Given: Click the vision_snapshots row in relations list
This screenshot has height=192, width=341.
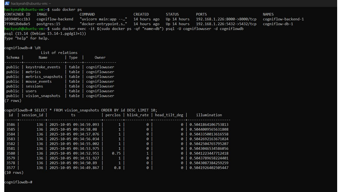Looking at the screenshot, I should click(x=43, y=96).
